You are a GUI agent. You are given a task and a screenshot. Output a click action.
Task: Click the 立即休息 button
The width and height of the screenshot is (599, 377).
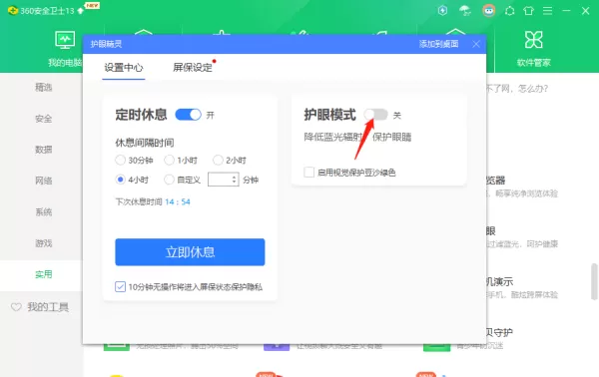(190, 252)
